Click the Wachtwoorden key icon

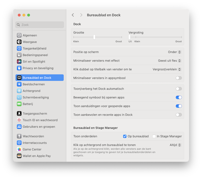point(19,136)
